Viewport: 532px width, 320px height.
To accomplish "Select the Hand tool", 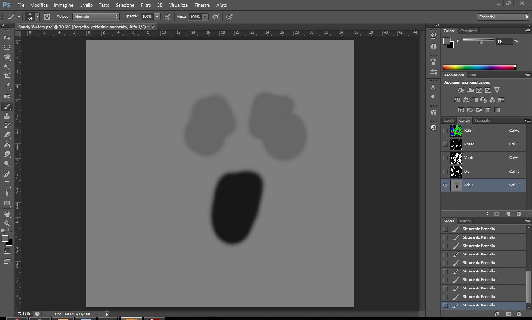I will tap(7, 214).
